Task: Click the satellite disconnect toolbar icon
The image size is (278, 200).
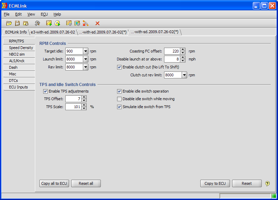Action: point(85,23)
